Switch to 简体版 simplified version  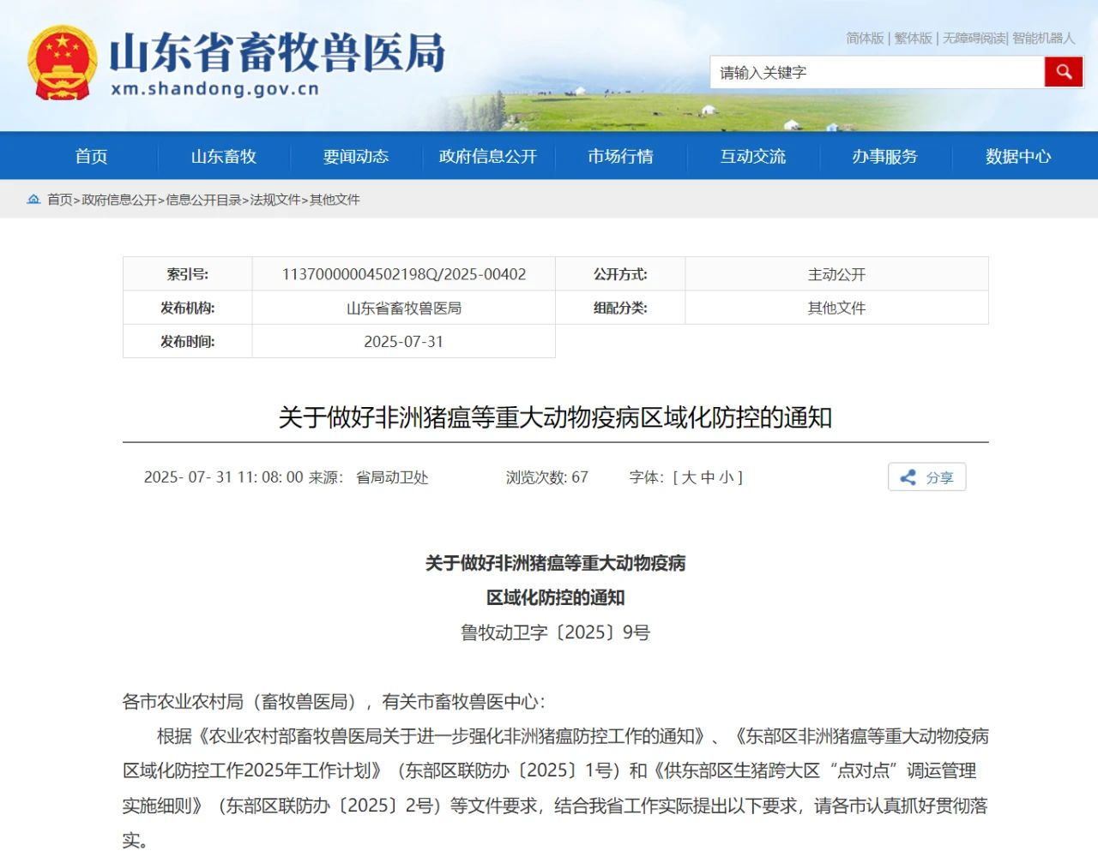[865, 38]
